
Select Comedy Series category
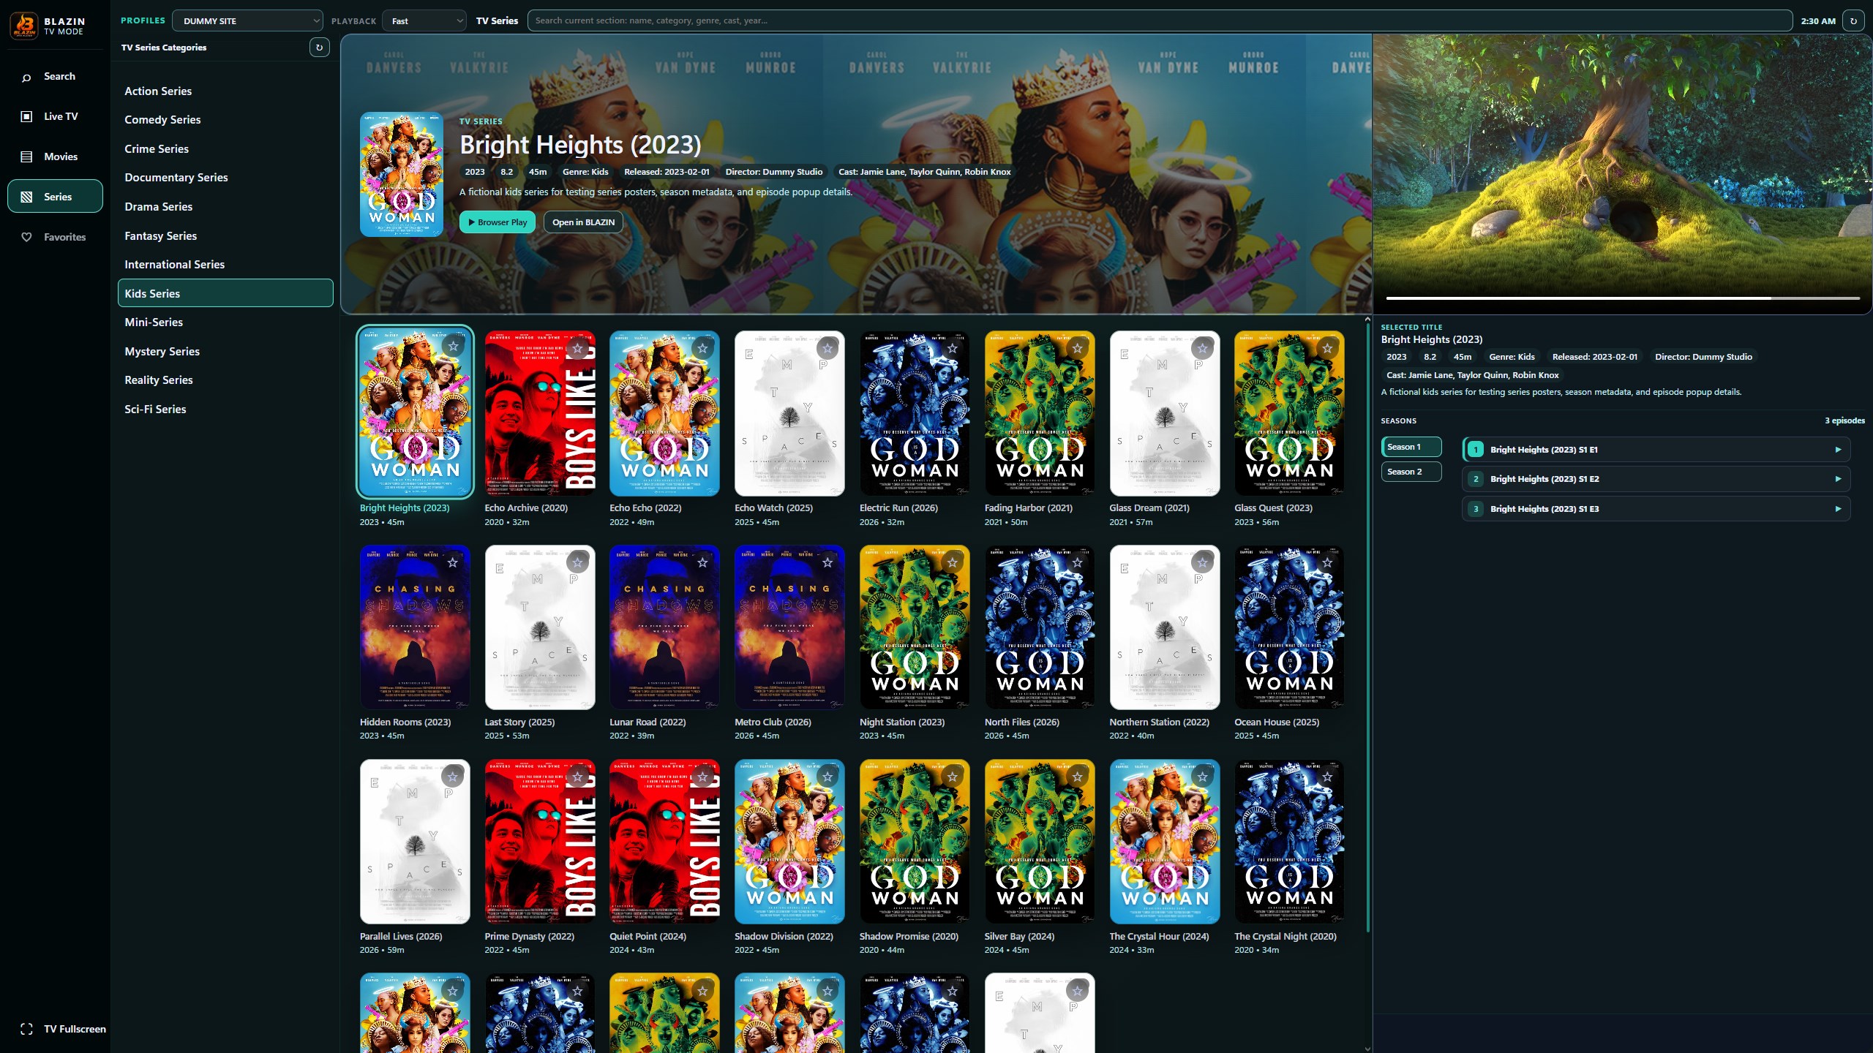point(225,119)
